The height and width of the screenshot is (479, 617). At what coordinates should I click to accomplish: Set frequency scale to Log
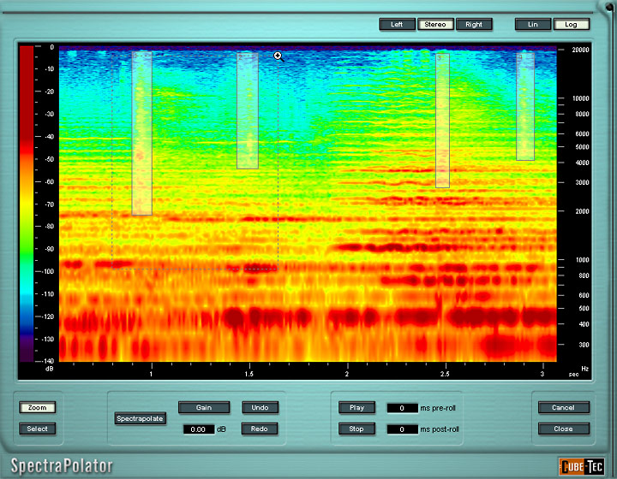point(571,24)
